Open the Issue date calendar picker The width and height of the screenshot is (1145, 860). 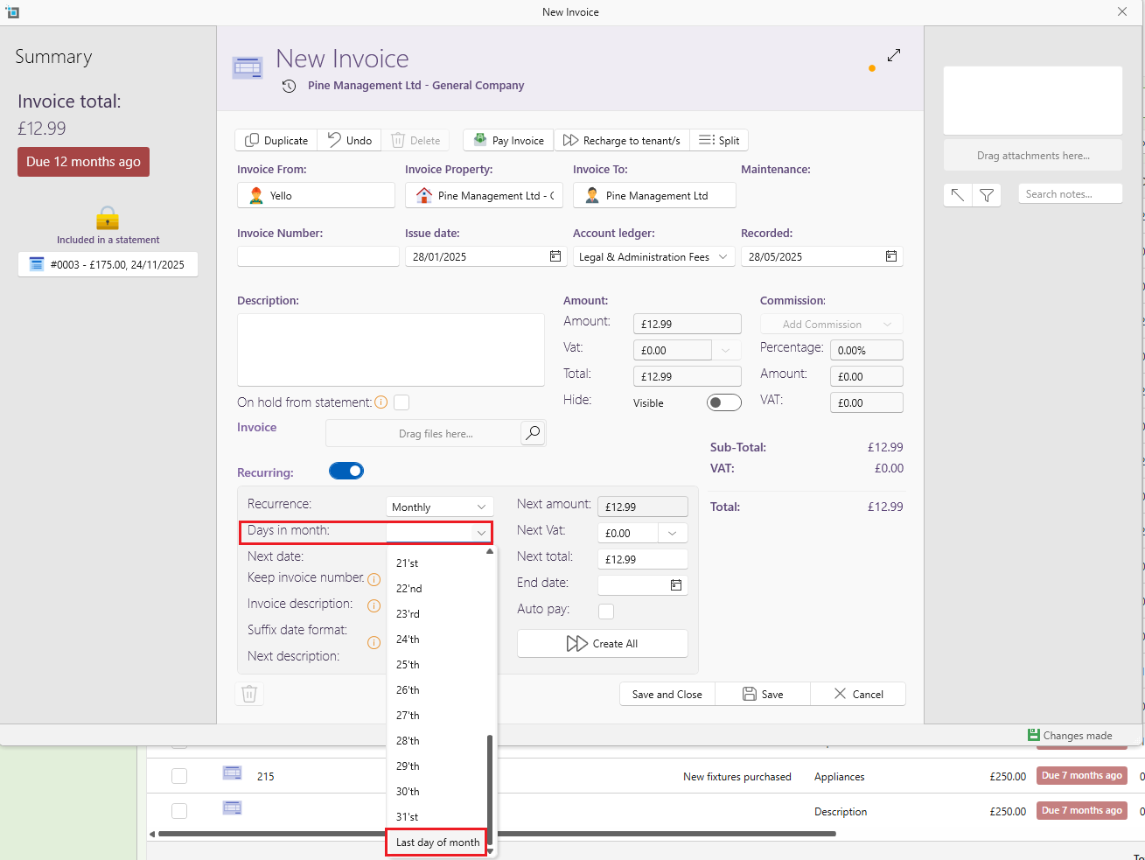(555, 256)
